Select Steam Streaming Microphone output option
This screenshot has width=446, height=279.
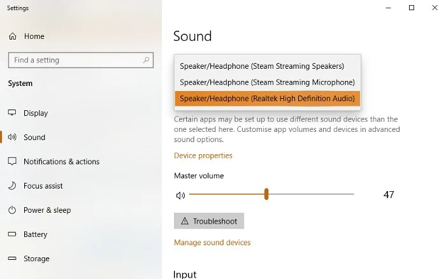268,82
